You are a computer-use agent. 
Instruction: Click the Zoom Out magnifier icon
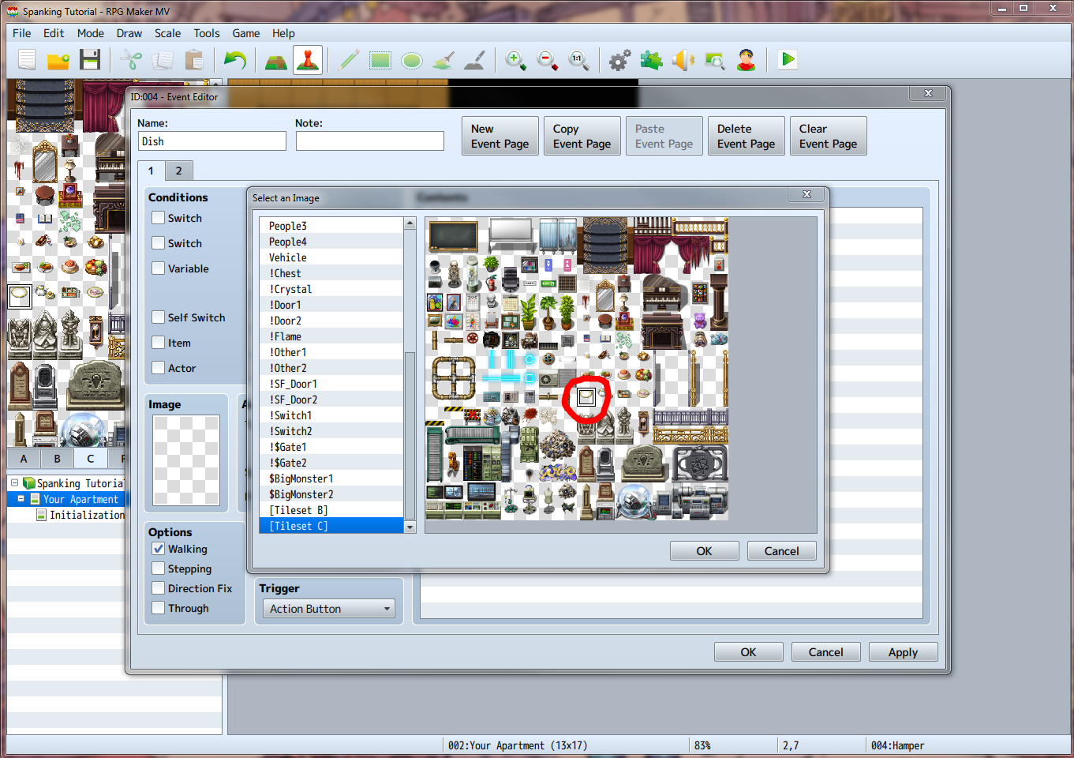[548, 60]
